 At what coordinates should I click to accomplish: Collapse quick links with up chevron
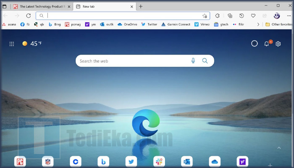point(279,148)
